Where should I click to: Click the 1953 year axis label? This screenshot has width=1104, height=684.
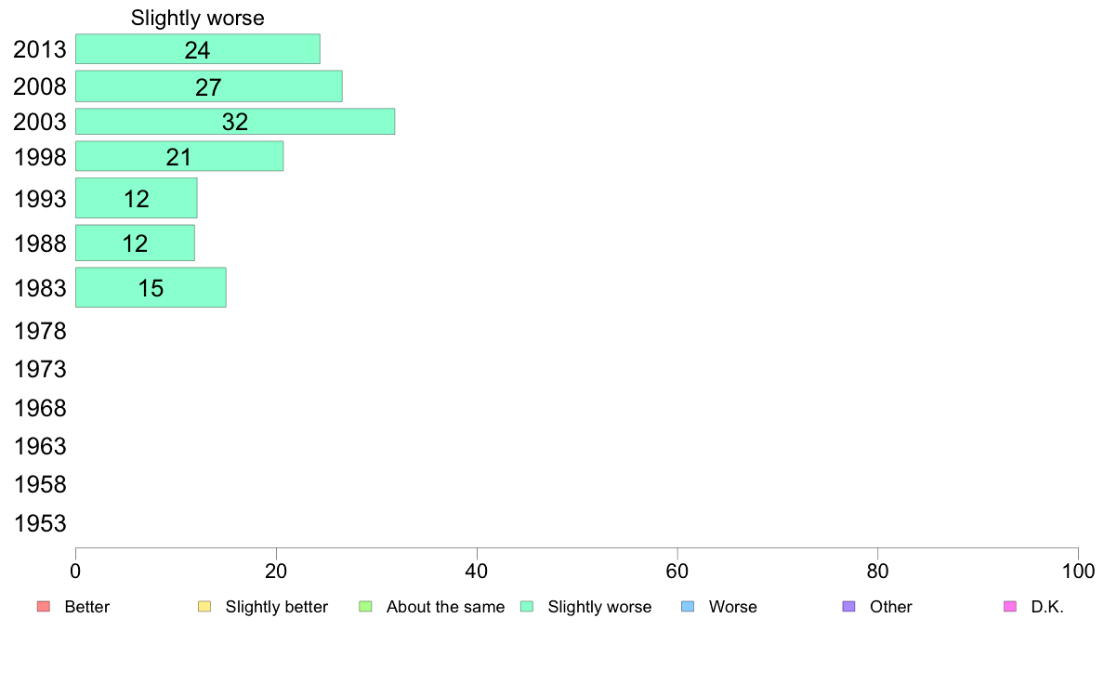tap(40, 523)
